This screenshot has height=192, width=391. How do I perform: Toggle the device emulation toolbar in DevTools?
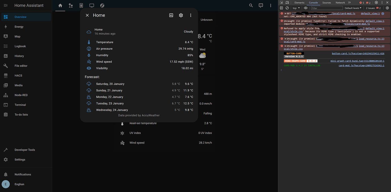287,3
